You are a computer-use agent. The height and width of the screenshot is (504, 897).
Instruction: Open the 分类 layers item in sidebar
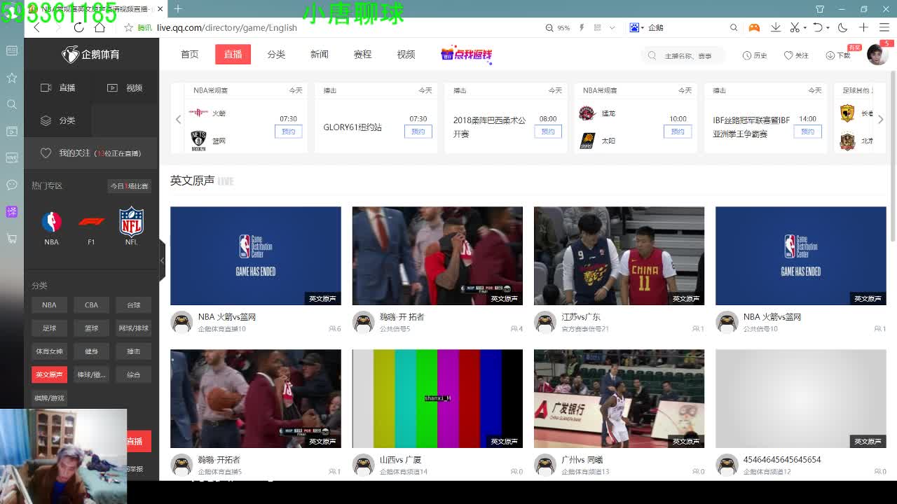pyautogui.click(x=58, y=120)
